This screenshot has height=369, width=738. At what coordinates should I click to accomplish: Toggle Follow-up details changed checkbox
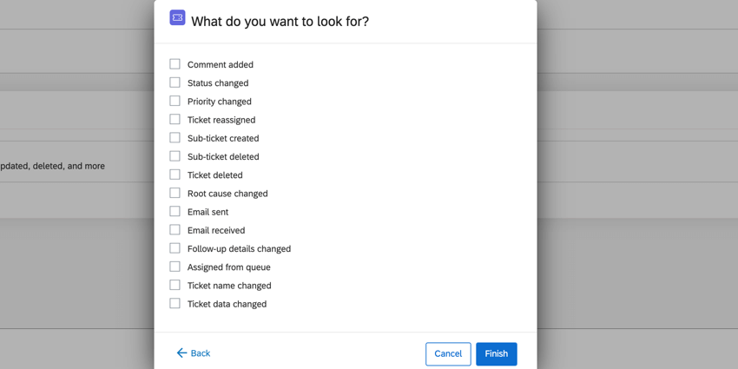point(175,248)
